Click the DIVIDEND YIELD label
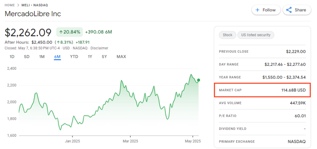Viewport: 317px width, 149px height. tap(233, 129)
